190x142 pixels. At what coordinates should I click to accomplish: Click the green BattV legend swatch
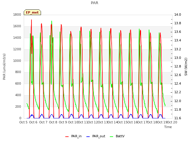[x=111, y=137]
